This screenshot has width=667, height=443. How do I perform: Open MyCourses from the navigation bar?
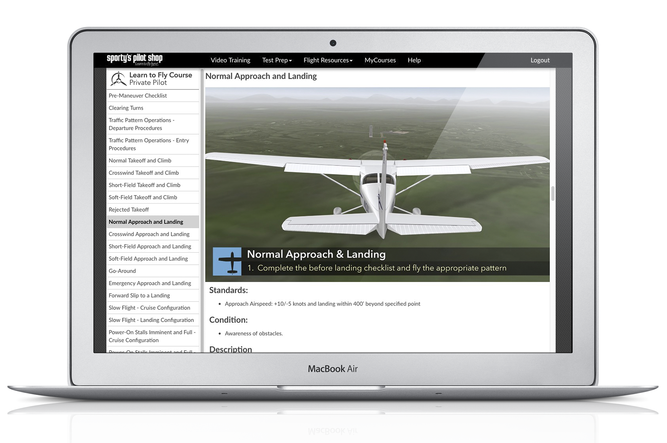coord(380,60)
